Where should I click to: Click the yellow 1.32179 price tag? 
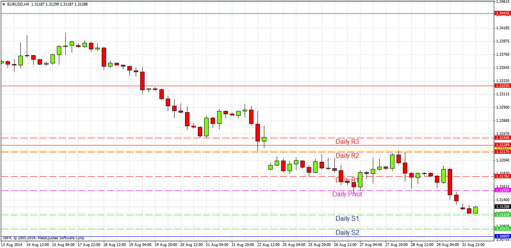[503, 151]
